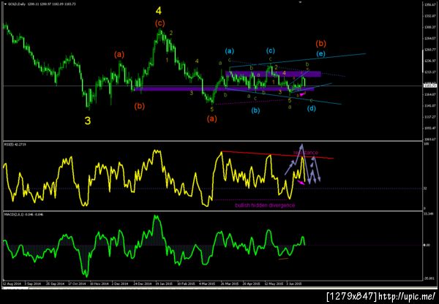Screen dimensions: 439x304
Task: Click the '12 Aug 2014' date label
Action: [11, 284]
